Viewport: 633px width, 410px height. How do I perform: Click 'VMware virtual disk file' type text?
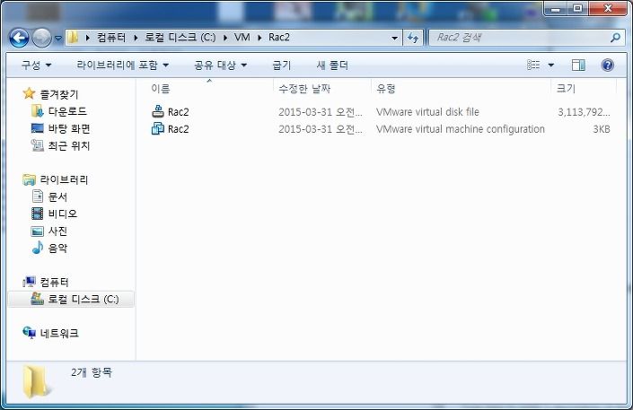pyautogui.click(x=427, y=112)
